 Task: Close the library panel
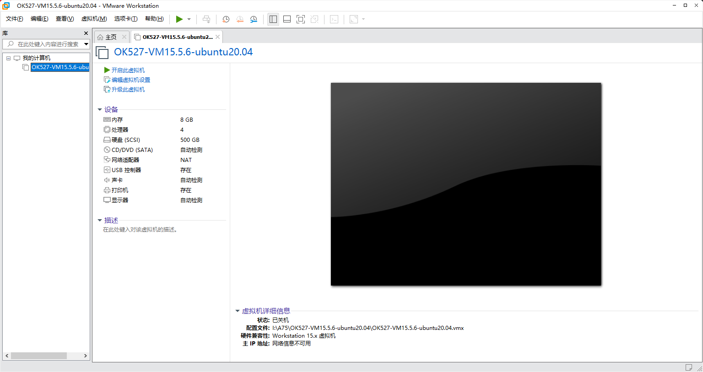tap(86, 33)
